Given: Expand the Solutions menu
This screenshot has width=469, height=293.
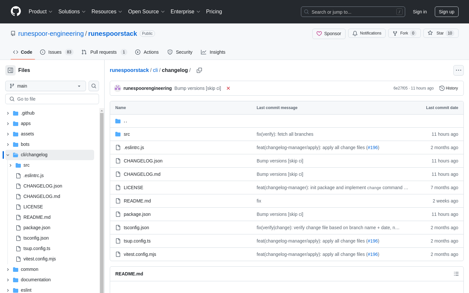Looking at the screenshot, I should tap(72, 12).
